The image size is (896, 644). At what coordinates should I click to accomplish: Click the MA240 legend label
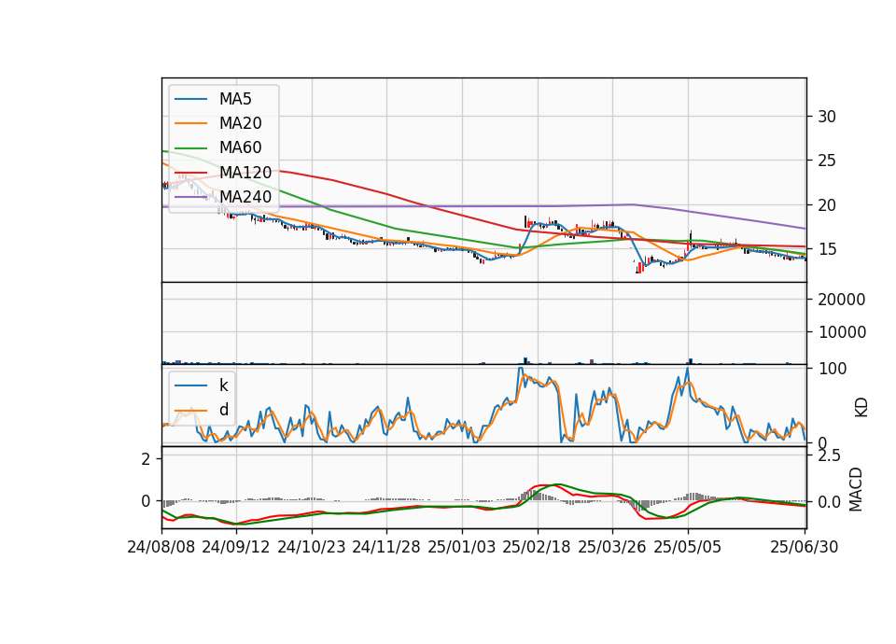(245, 197)
